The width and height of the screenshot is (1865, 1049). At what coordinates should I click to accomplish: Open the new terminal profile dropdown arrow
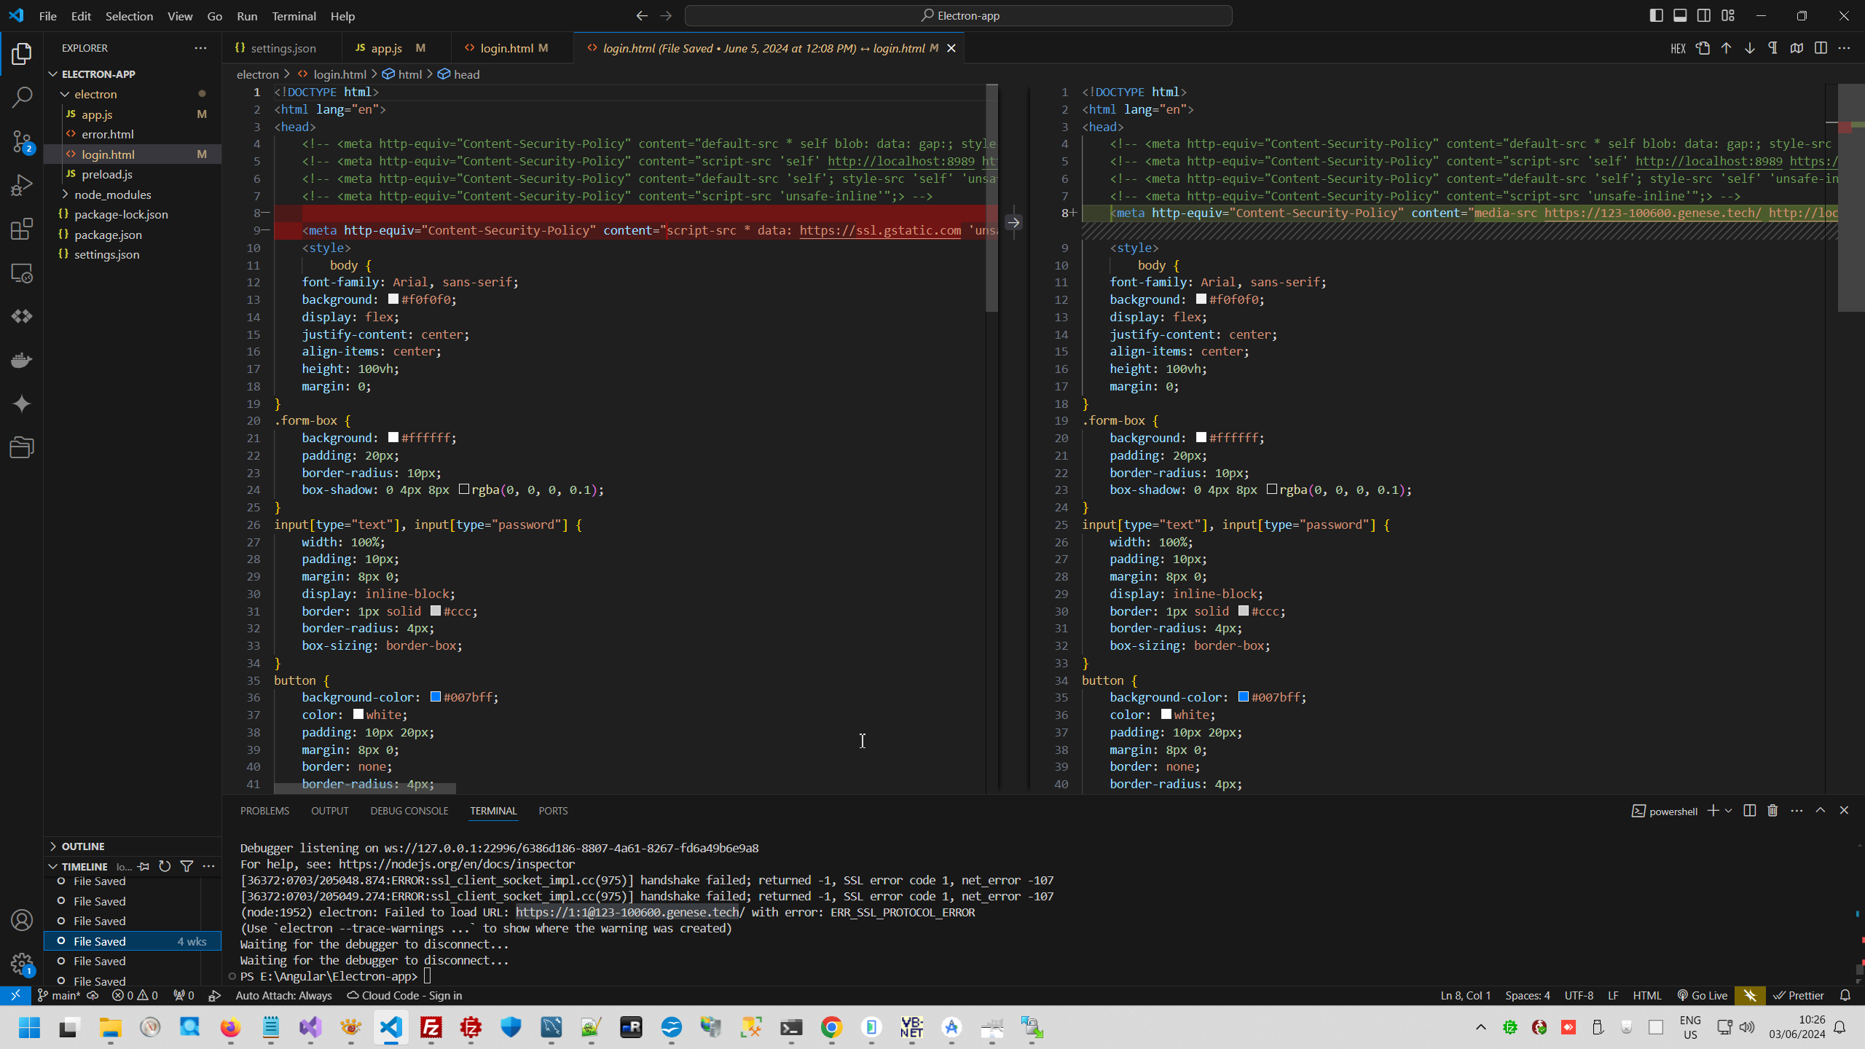[1728, 811]
